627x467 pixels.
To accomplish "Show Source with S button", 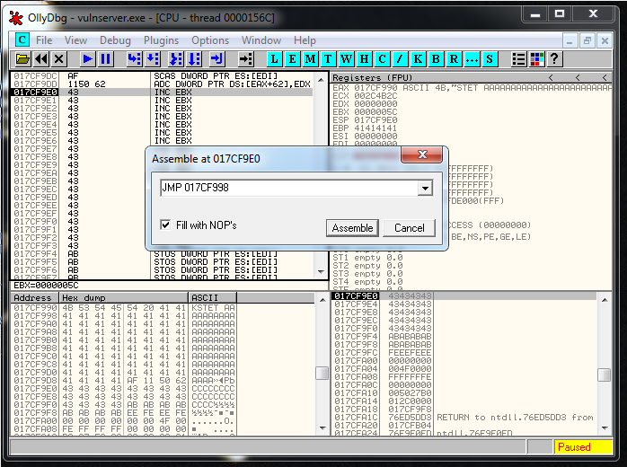I will 490,59.
